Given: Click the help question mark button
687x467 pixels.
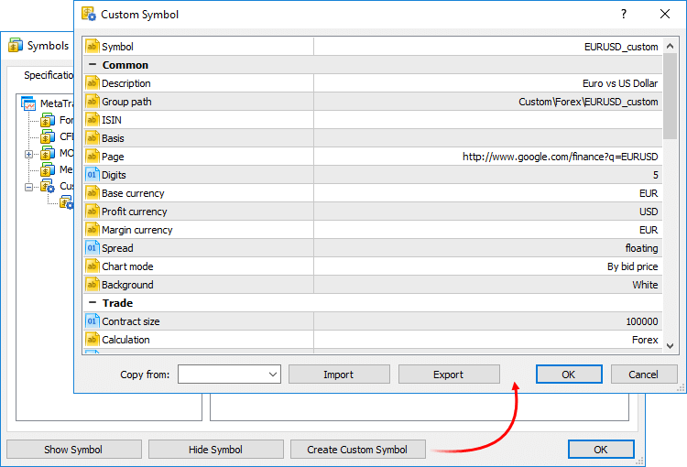Looking at the screenshot, I should pos(624,15).
